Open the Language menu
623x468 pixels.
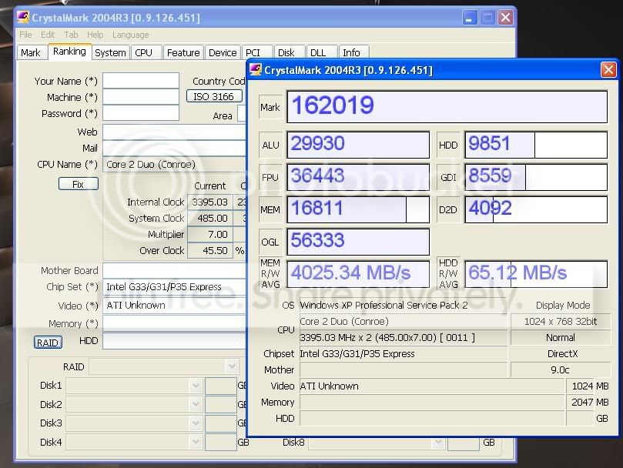130,35
